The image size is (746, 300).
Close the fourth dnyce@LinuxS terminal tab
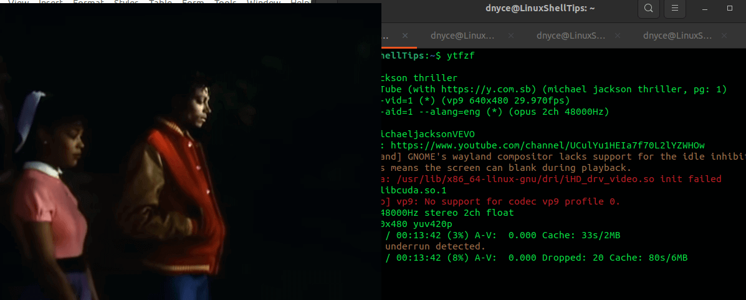pos(724,36)
